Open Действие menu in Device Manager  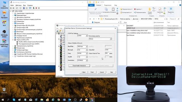click(18, 5)
